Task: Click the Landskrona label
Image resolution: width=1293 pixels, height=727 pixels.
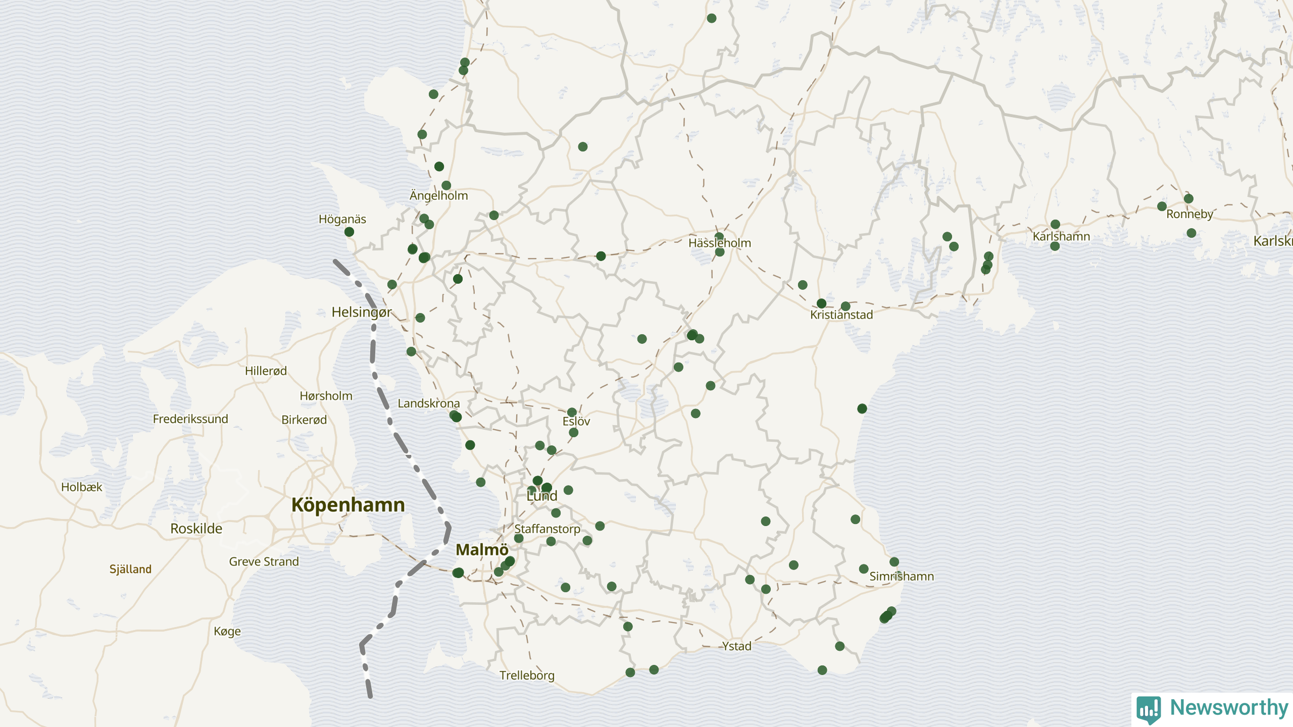Action: [428, 403]
